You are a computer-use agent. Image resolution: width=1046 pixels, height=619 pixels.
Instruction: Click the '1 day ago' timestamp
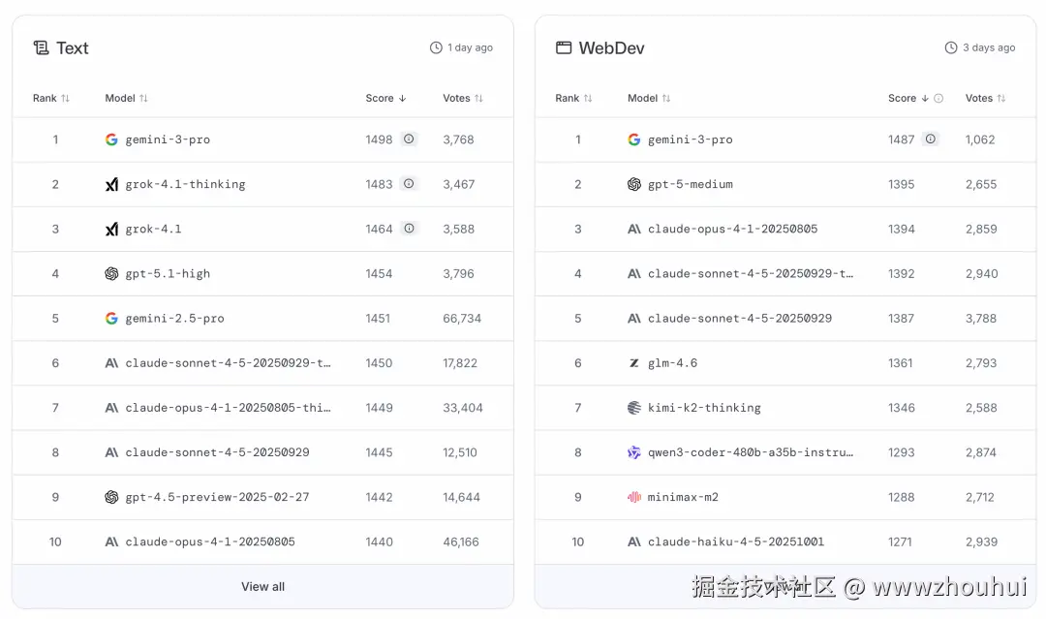471,47
